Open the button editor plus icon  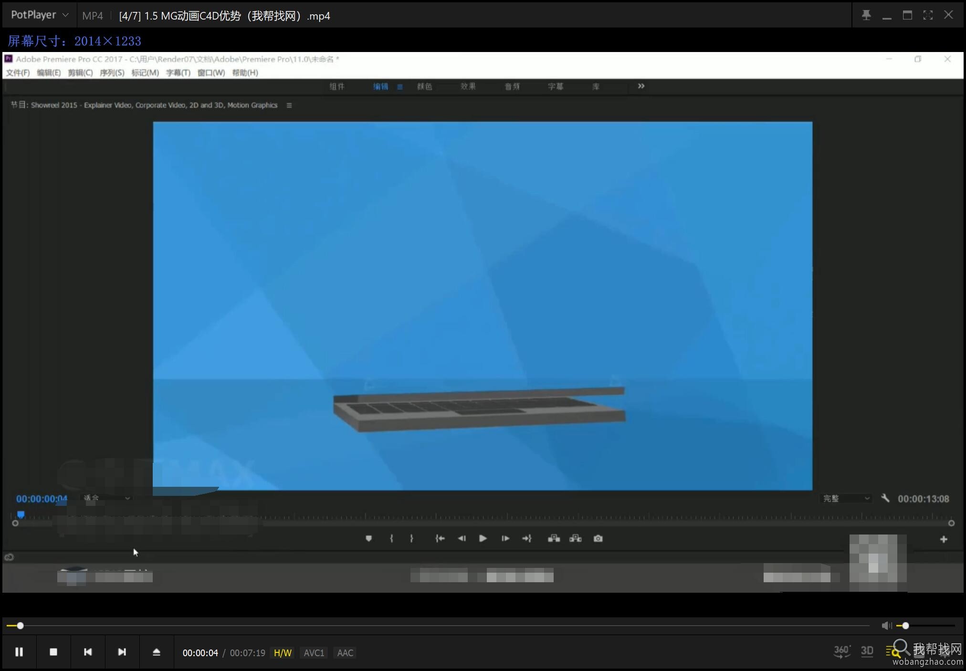tap(944, 539)
